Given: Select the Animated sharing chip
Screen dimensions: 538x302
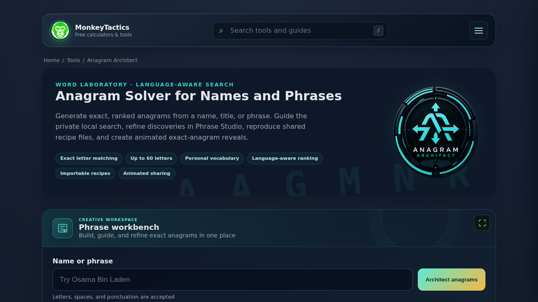Looking at the screenshot, I should [x=146, y=173].
